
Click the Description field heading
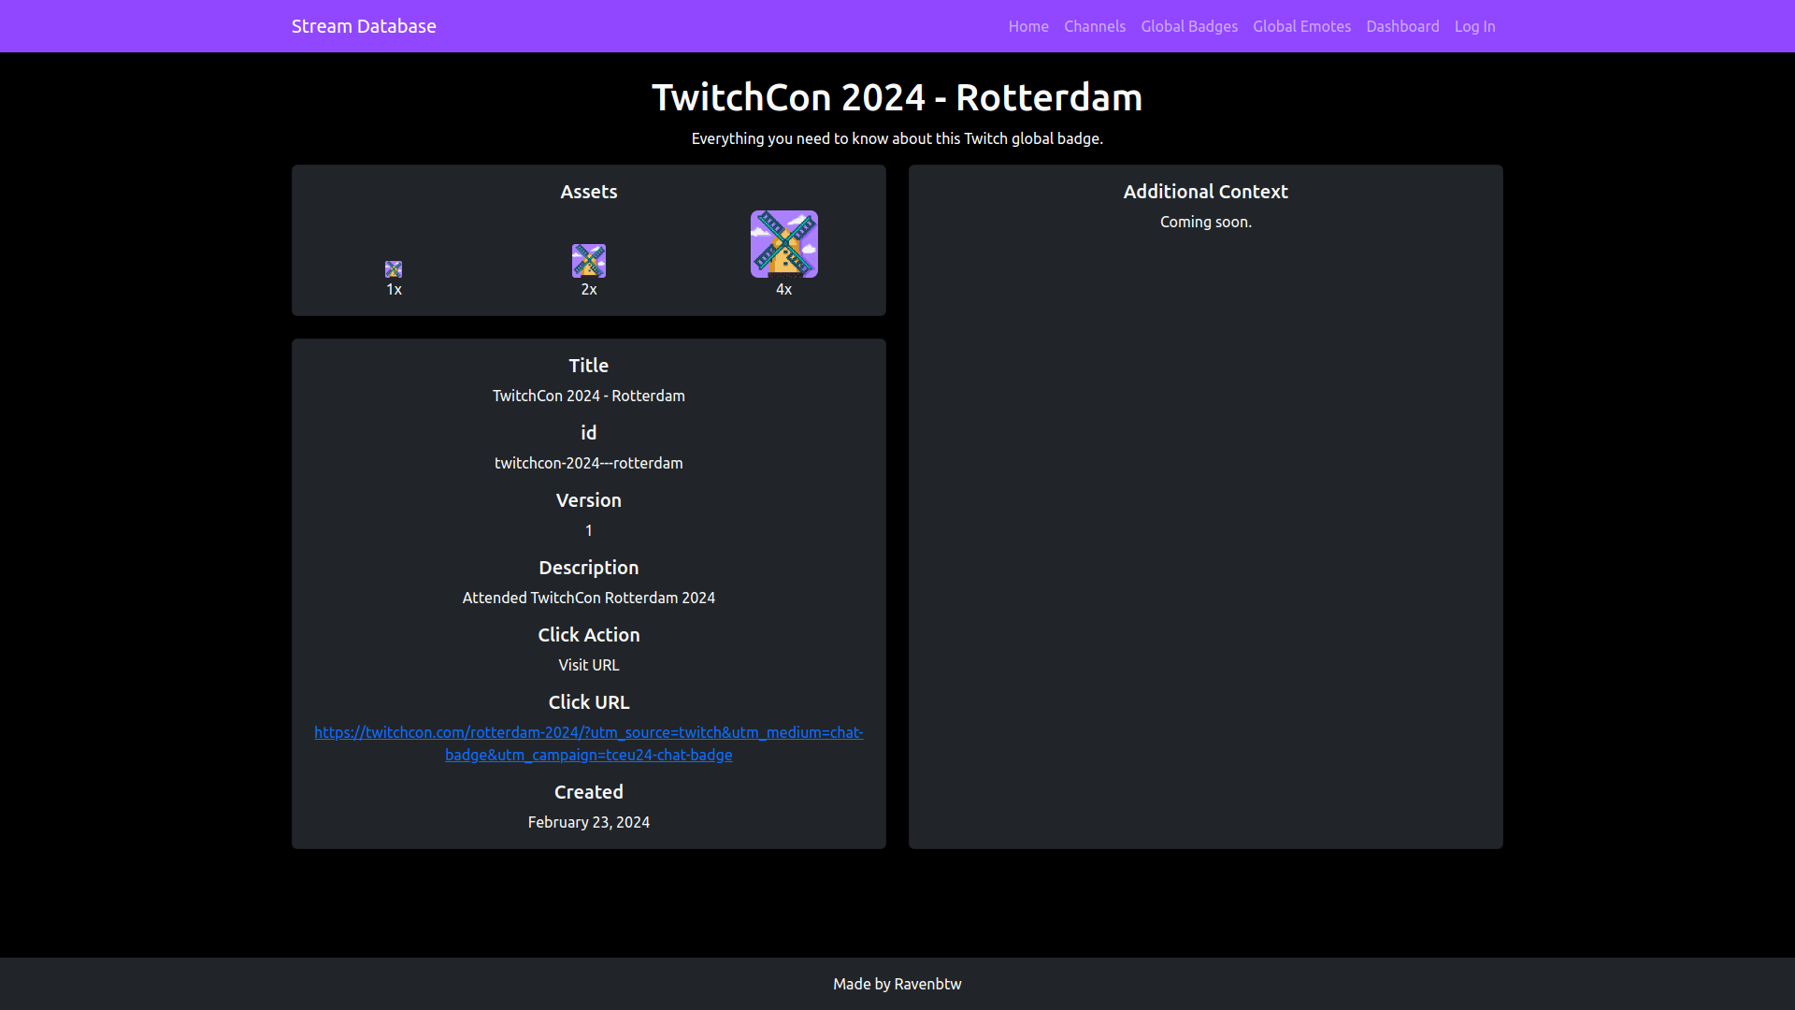(x=589, y=568)
